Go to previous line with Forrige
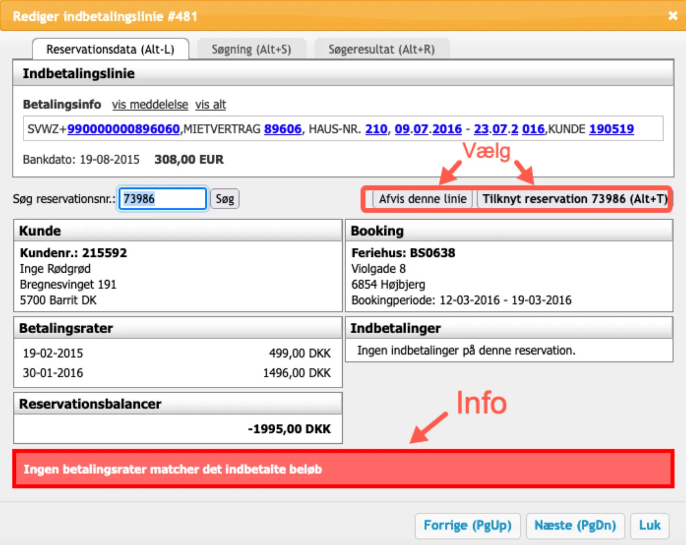Screen dimensions: 686x545 467,526
